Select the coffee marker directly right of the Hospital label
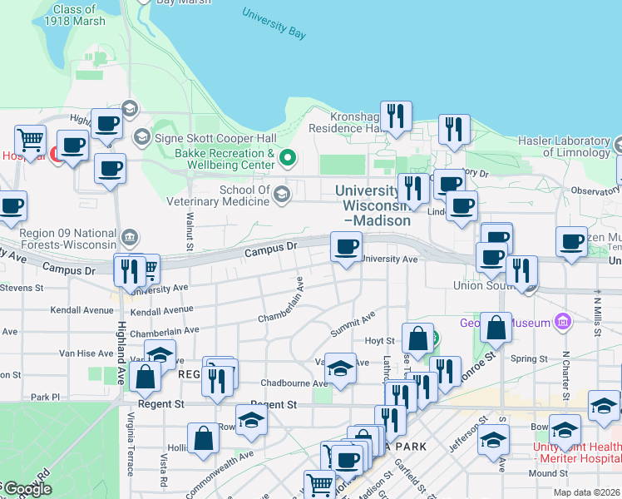Image resolution: width=622 pixels, height=499 pixels. pos(72,148)
